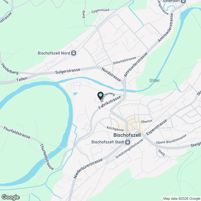Click the Sulgerstrasse road label
The height and width of the screenshot is (201, 201).
coord(68,71)
